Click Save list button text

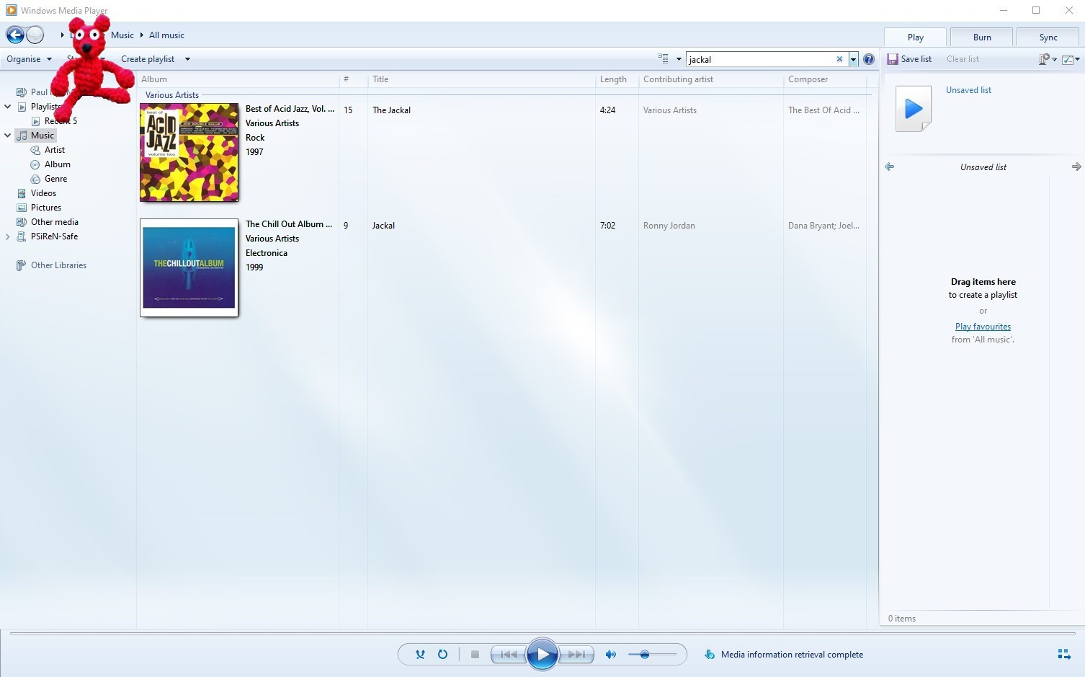tap(916, 59)
